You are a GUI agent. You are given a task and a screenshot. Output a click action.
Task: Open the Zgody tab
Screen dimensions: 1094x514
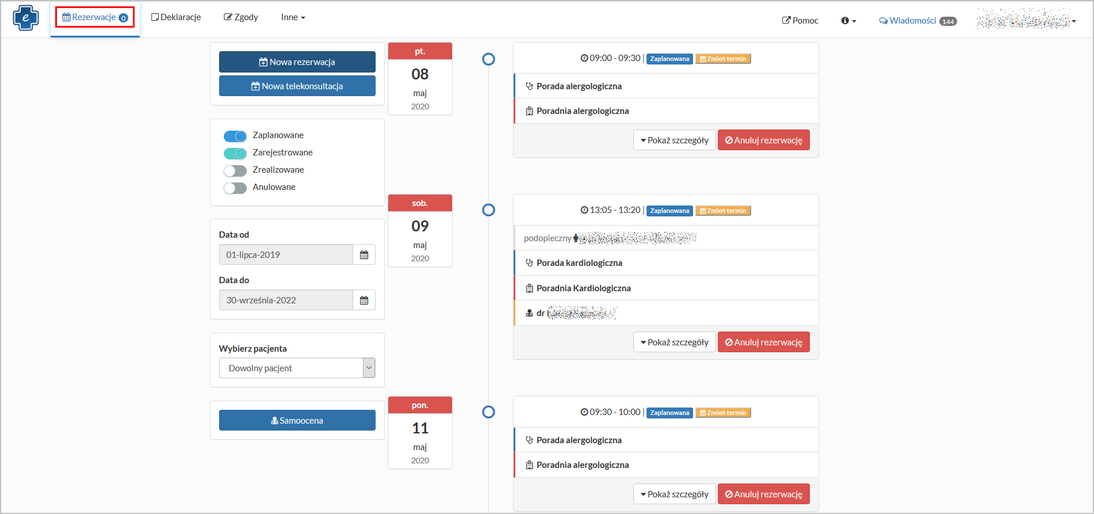pos(241,17)
